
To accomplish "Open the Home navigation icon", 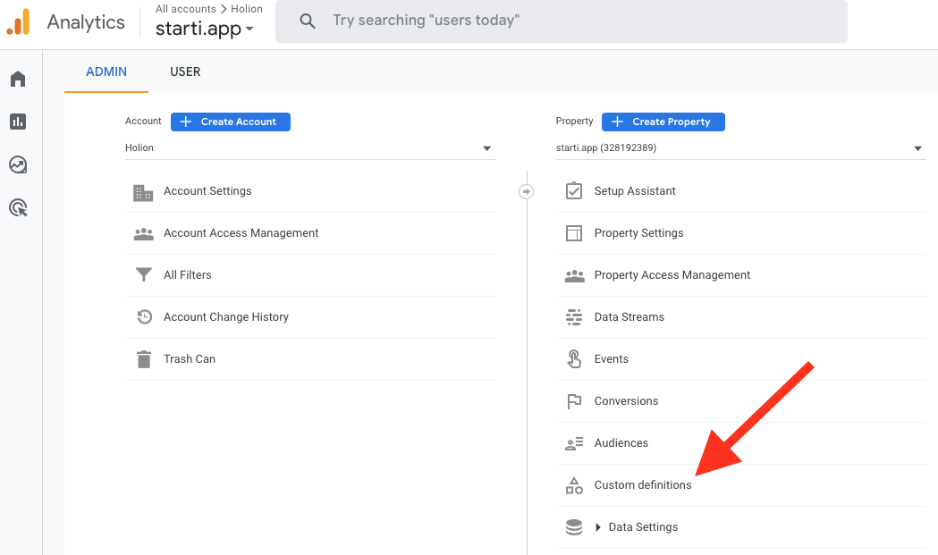I will pos(17,79).
